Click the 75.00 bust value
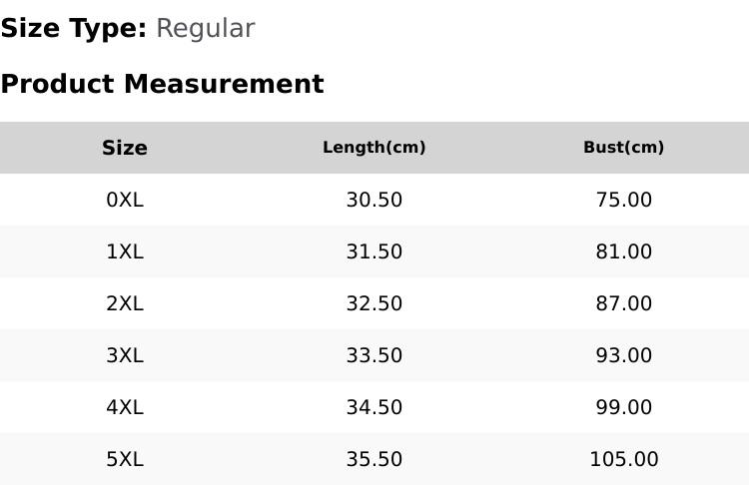Image resolution: width=749 pixels, height=485 pixels. tap(623, 200)
